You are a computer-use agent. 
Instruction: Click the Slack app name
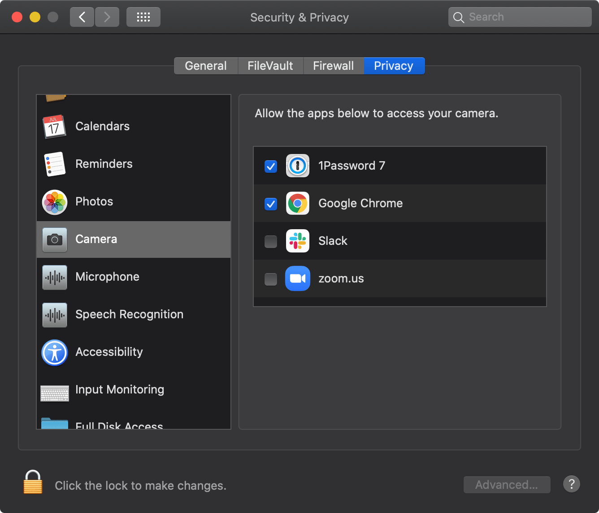tap(333, 241)
